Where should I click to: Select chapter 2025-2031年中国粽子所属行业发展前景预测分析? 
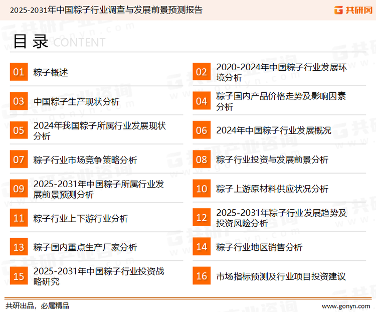99,189
